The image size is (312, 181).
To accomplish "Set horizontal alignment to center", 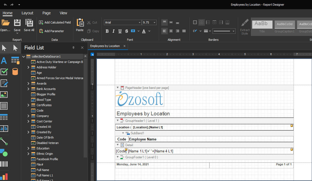I will point(171,31).
